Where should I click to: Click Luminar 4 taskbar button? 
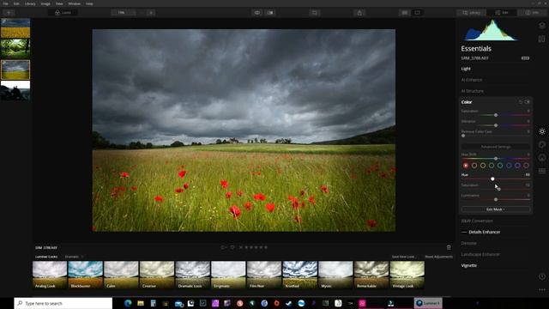click(428, 303)
